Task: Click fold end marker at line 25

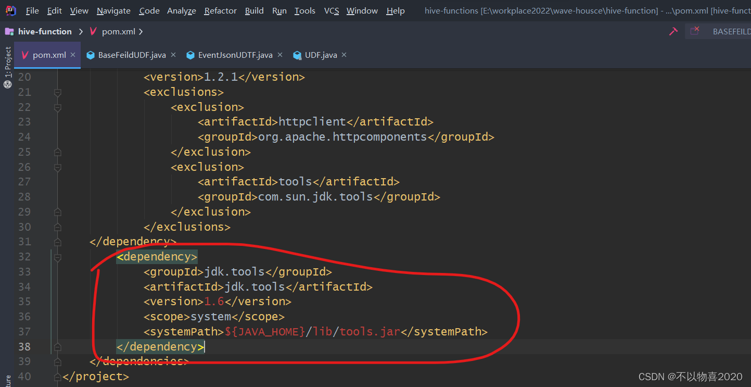Action: 58,152
